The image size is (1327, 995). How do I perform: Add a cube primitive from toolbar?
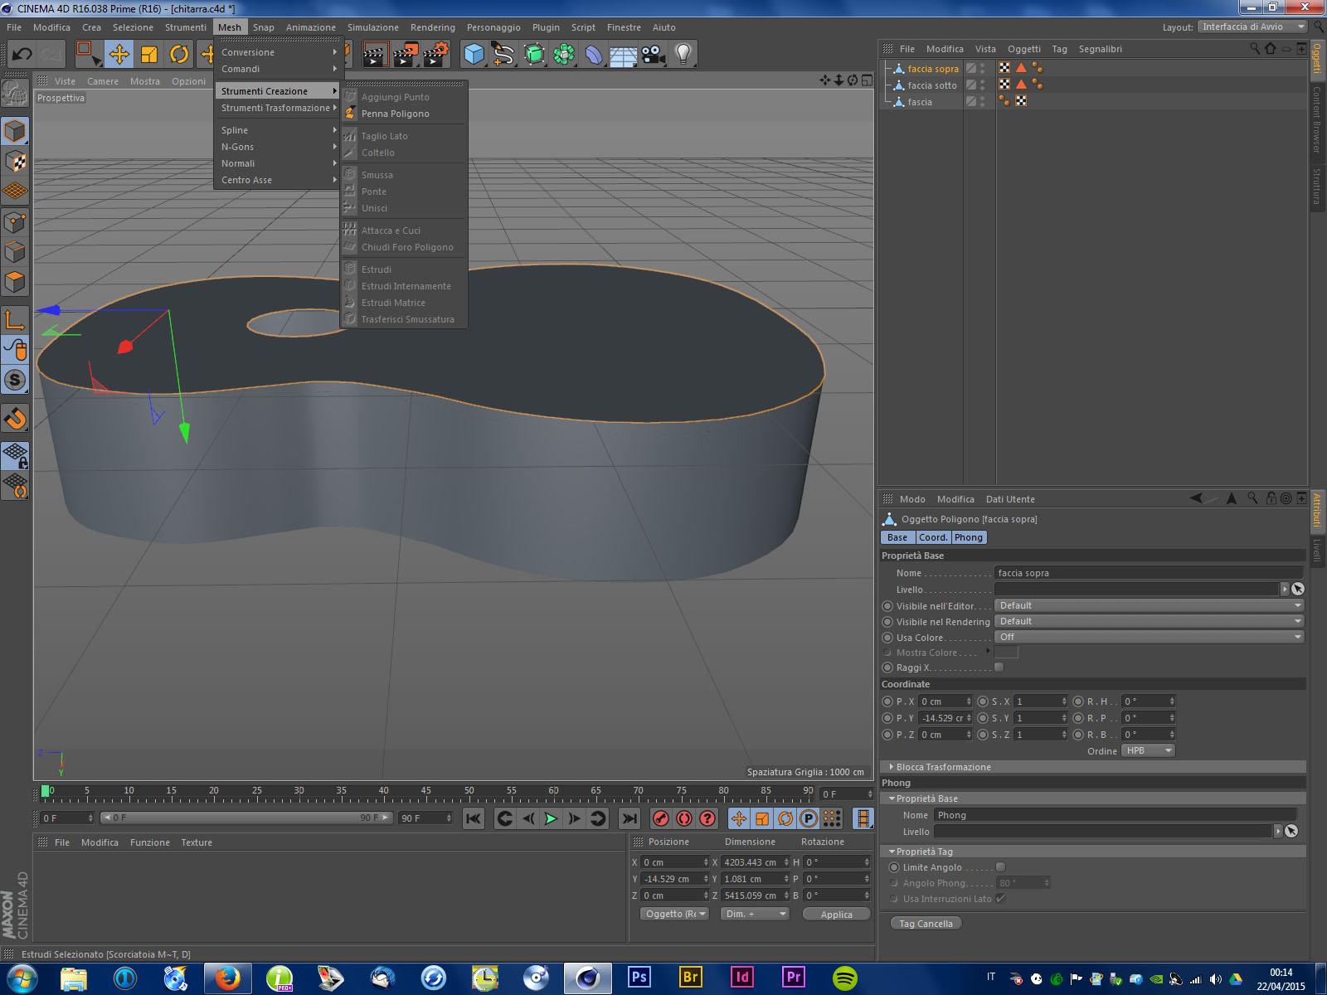click(474, 55)
